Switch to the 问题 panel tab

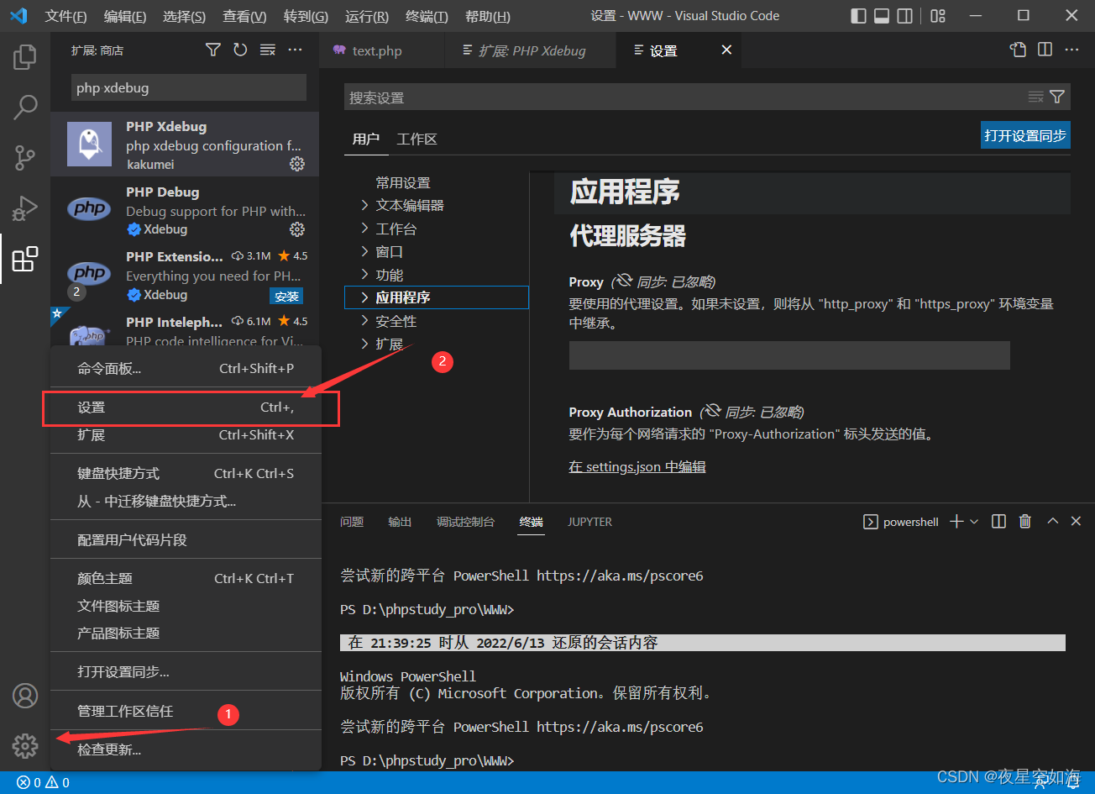[x=352, y=522]
